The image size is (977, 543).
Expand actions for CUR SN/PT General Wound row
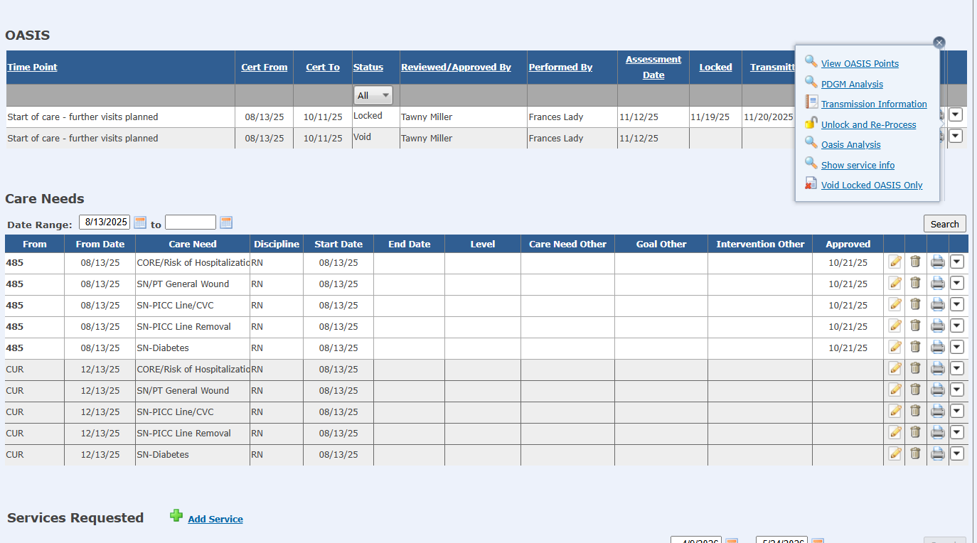[x=956, y=389]
